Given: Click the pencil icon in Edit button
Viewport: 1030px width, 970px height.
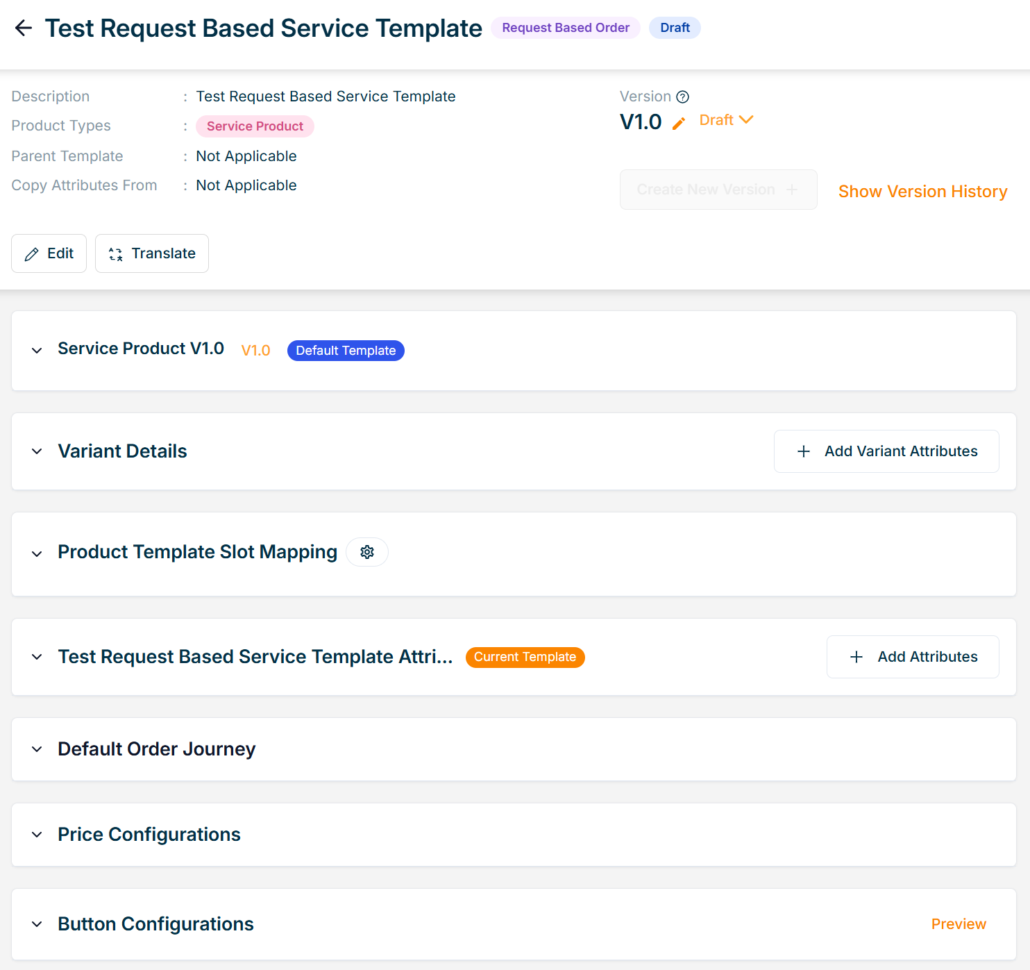Looking at the screenshot, I should [31, 254].
